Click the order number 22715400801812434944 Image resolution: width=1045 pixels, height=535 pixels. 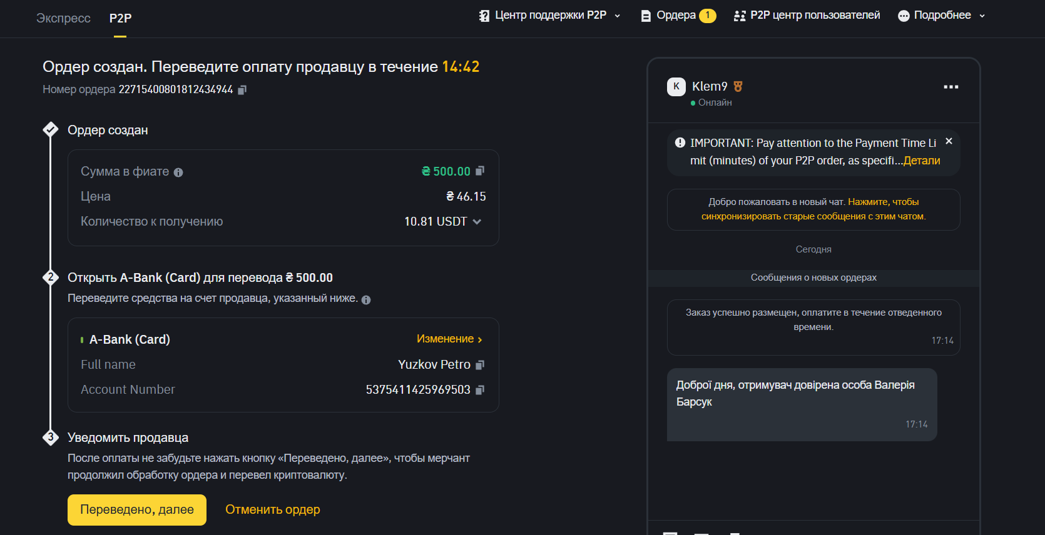[176, 89]
